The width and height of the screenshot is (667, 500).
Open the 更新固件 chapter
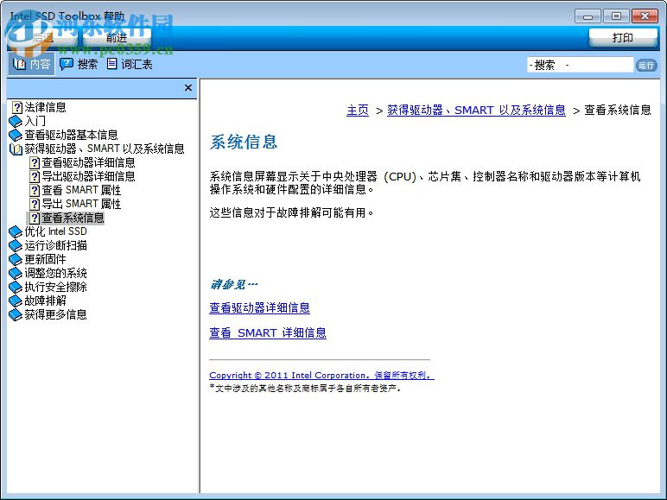point(45,259)
